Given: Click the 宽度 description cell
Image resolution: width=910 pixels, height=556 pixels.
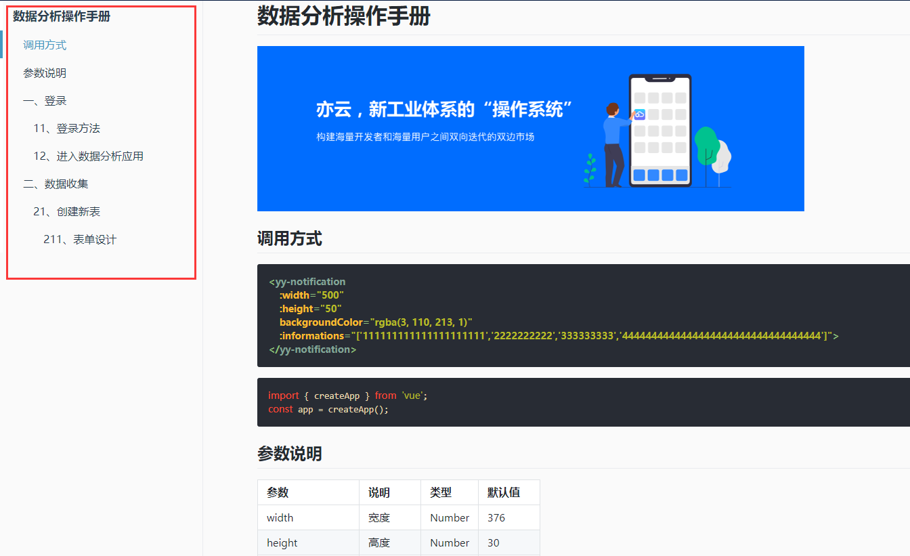Looking at the screenshot, I should pyautogui.click(x=390, y=517).
